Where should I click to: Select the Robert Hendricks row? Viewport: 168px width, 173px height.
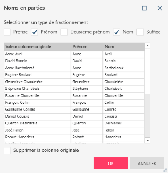coord(74,137)
